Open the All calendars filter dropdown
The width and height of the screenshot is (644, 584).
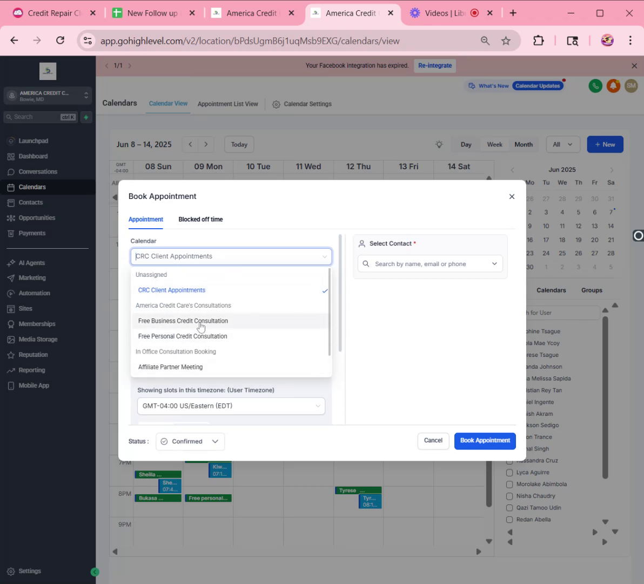[x=562, y=144]
